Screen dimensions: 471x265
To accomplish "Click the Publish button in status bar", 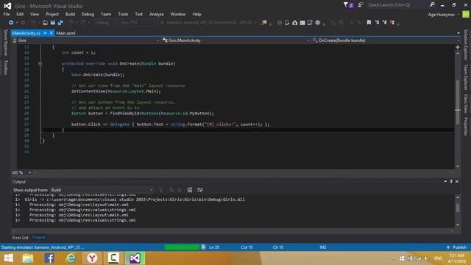I will pyautogui.click(x=456, y=247).
